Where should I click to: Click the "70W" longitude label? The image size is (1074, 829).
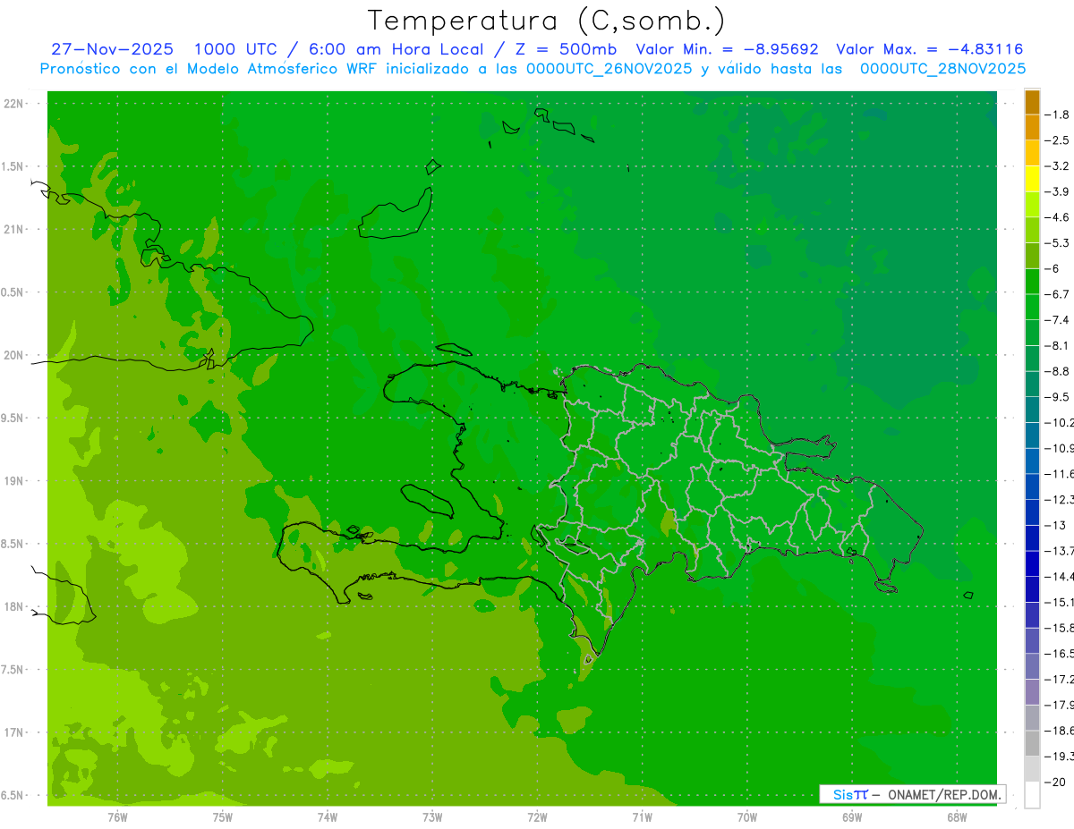pos(746,817)
